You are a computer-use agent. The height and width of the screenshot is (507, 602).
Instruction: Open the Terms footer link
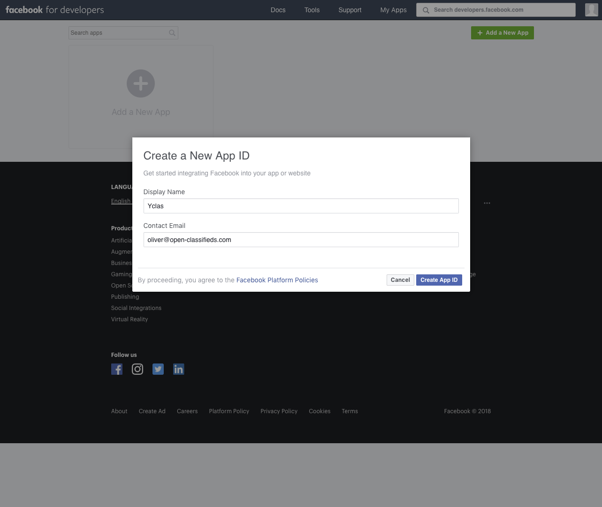(350, 411)
